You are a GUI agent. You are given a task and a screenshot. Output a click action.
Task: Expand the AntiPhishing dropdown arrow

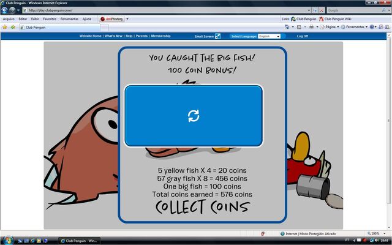coord(127,19)
